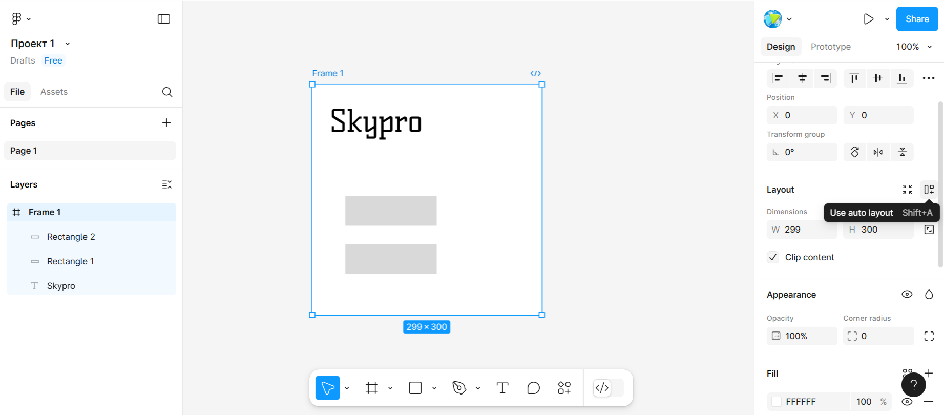944x415 pixels.
Task: Open shape tools dropdown chevron
Action: (434, 388)
